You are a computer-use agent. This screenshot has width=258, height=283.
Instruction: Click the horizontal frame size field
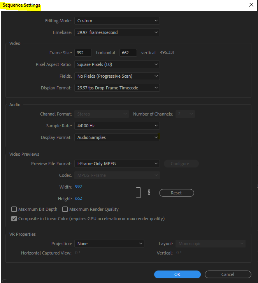click(x=83, y=53)
